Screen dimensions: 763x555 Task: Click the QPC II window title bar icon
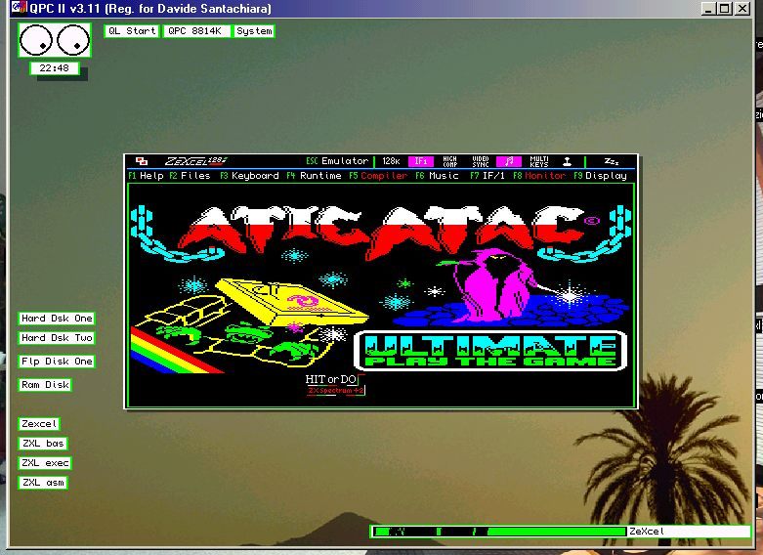[x=19, y=8]
